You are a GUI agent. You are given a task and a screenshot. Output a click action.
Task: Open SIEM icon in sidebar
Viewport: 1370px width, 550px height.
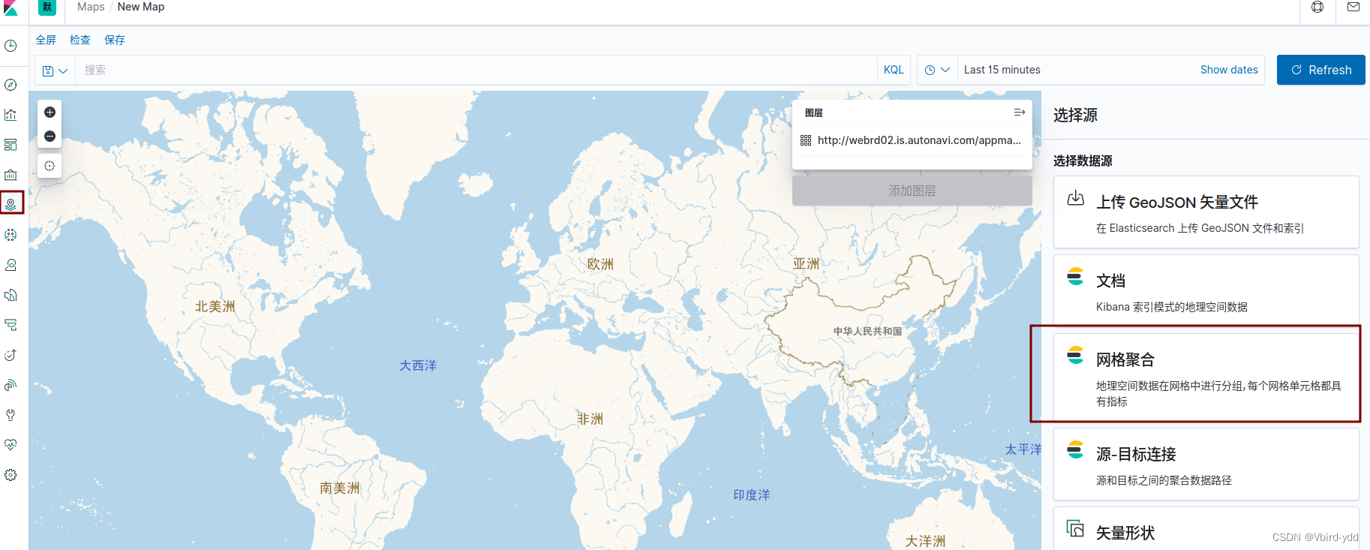(11, 385)
